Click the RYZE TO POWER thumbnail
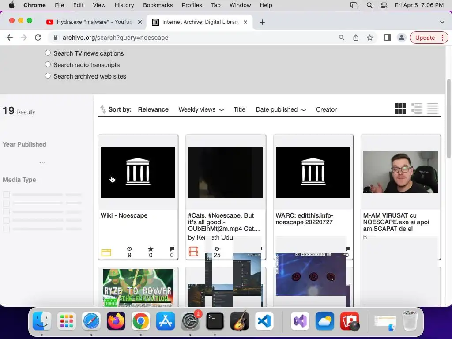 click(138, 287)
